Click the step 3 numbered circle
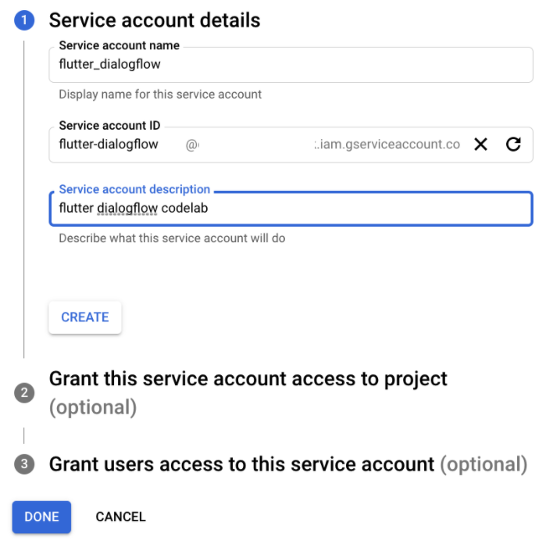The width and height of the screenshot is (553, 544). click(24, 464)
